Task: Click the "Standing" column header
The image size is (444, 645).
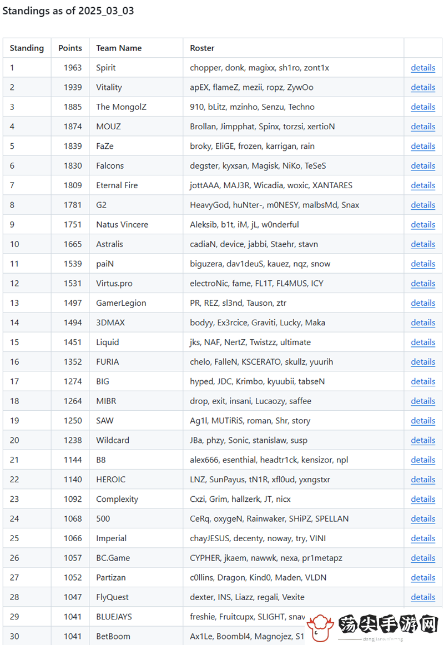Action: 27,48
